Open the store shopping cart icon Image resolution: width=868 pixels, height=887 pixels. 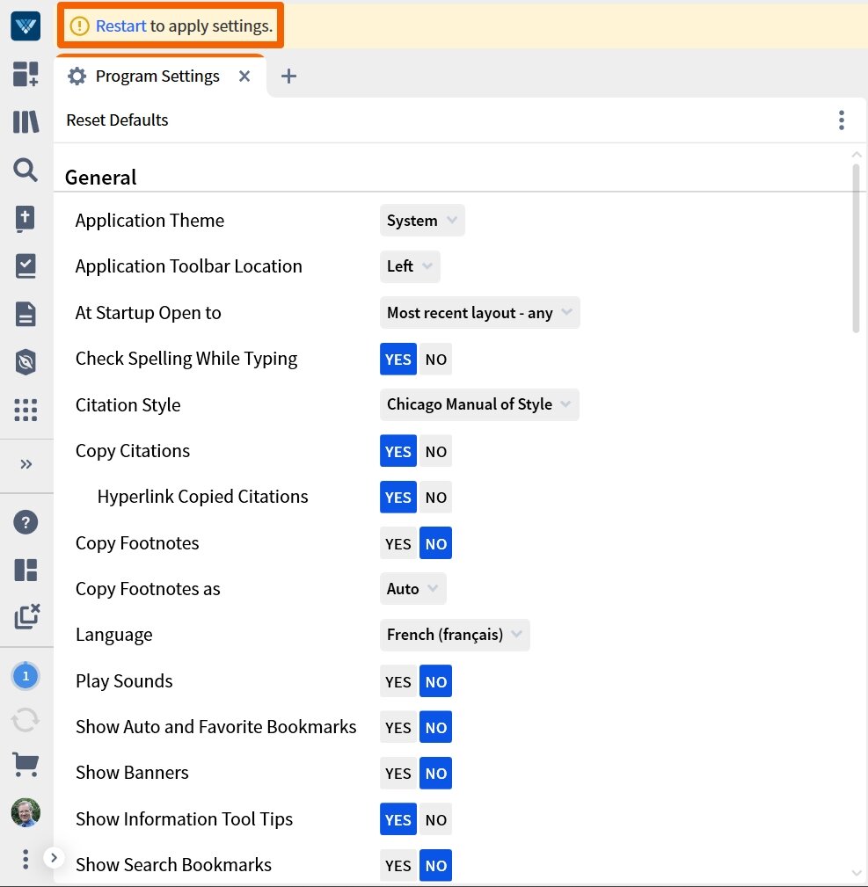point(26,765)
